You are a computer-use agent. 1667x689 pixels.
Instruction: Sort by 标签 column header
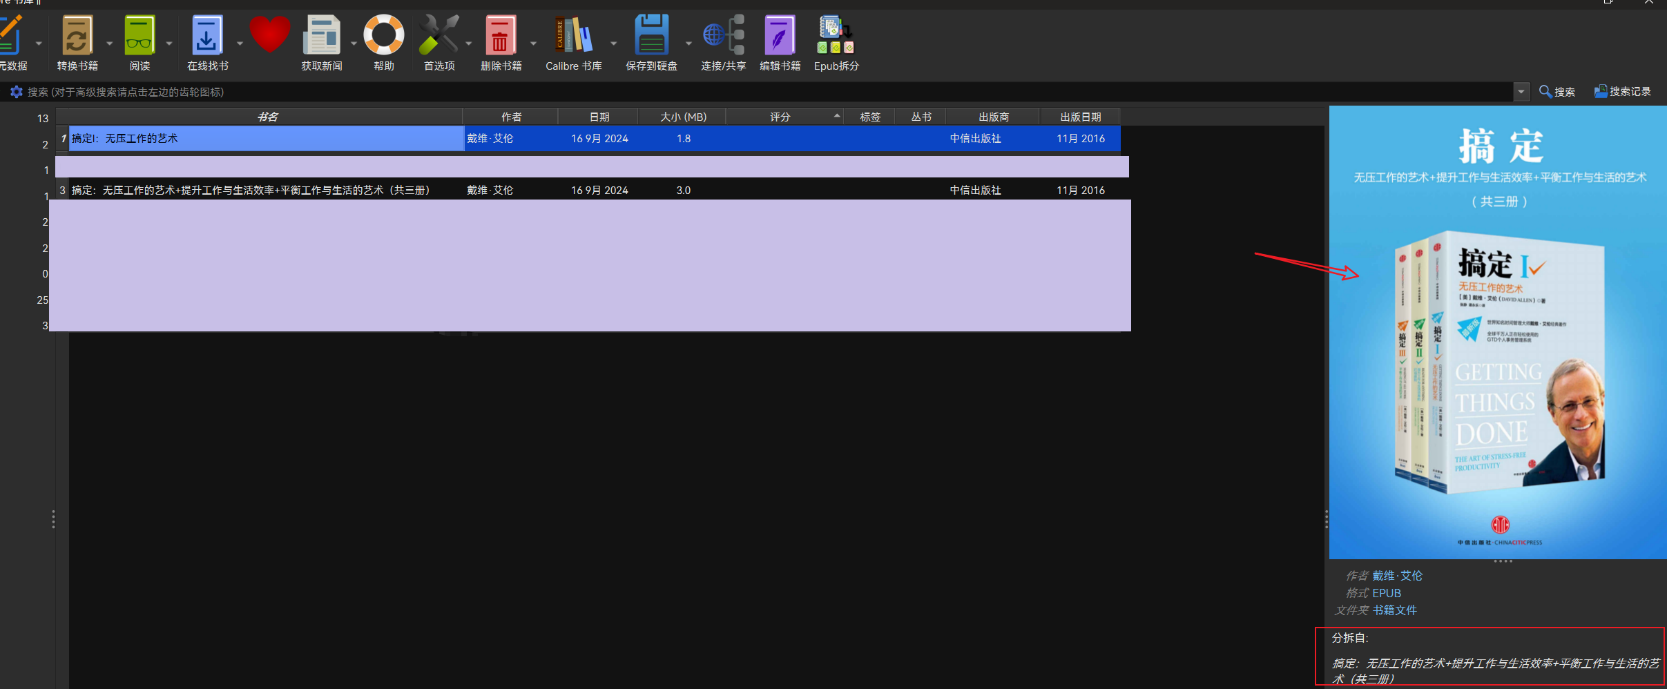tap(870, 117)
